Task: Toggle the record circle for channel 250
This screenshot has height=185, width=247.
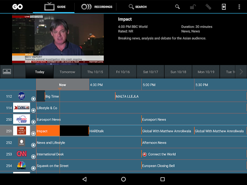Action: [33, 122]
